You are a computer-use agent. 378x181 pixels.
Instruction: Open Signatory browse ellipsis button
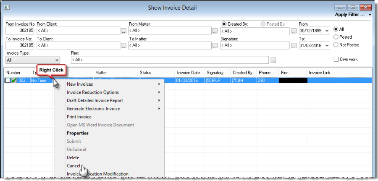point(294,45)
